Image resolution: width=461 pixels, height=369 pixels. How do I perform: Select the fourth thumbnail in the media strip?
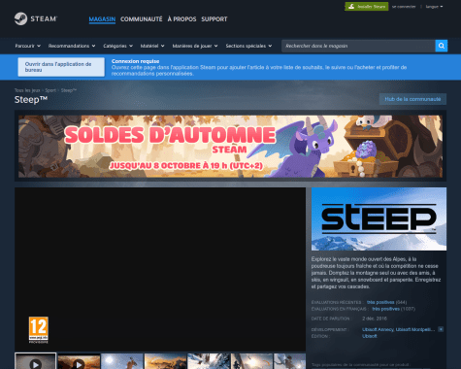pyautogui.click(x=165, y=361)
